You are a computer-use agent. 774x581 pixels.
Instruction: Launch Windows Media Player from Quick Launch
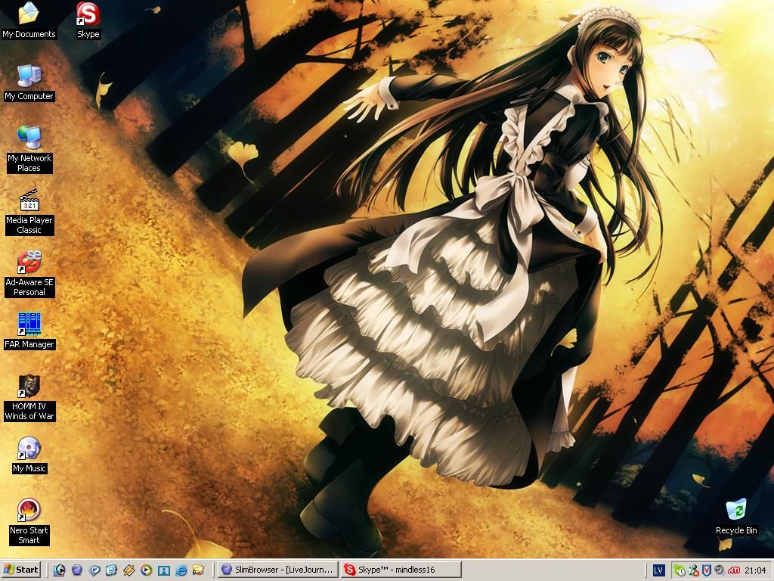click(x=146, y=570)
